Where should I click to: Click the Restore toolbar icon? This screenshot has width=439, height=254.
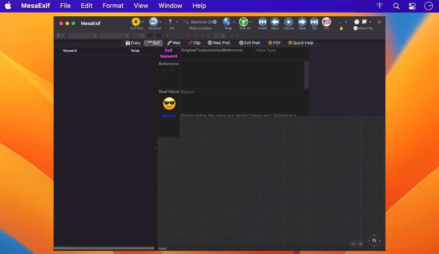153,22
